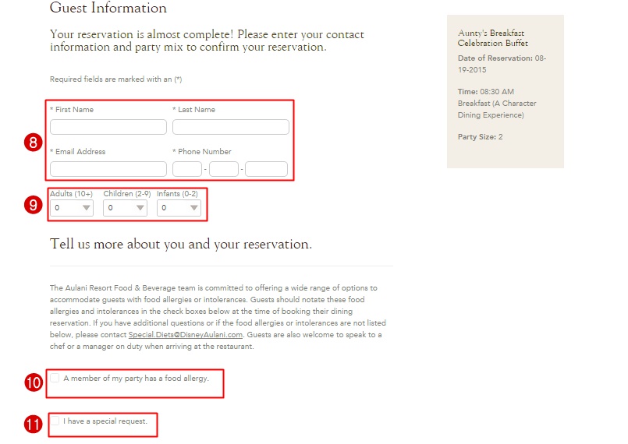This screenshot has width=628, height=444.
Task: Click 'Tell us more about you' heading
Action: point(181,244)
